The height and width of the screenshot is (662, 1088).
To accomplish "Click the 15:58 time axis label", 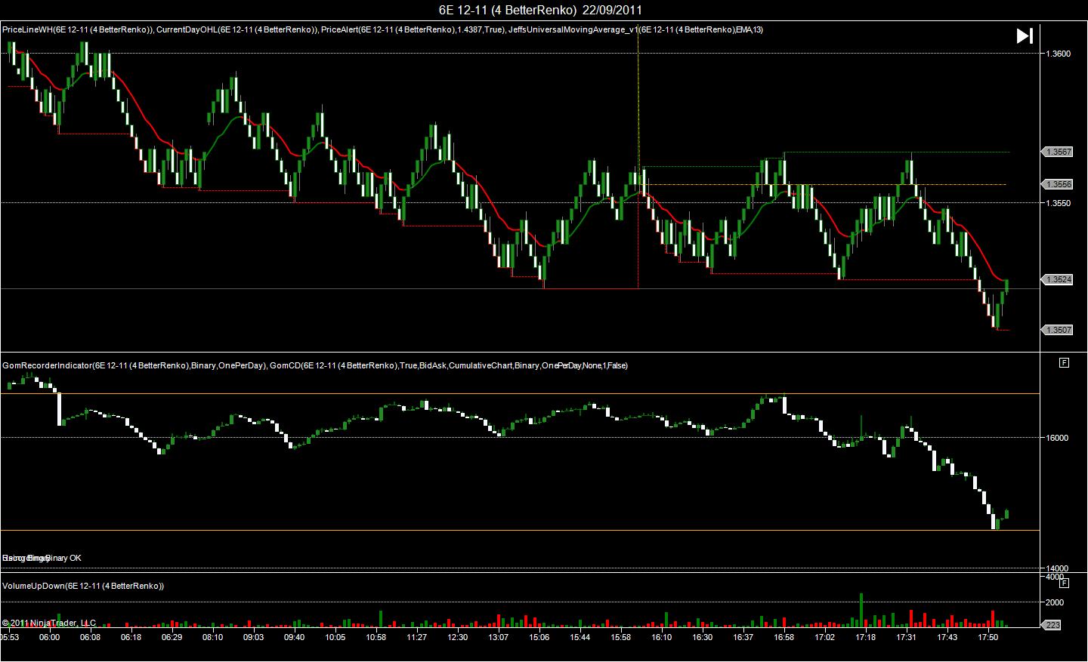I will coord(620,638).
